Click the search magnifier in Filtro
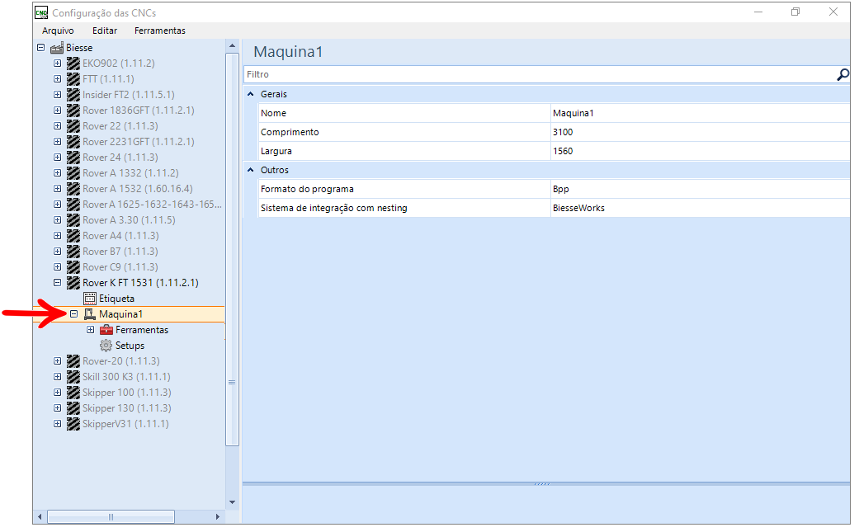 pos(842,74)
